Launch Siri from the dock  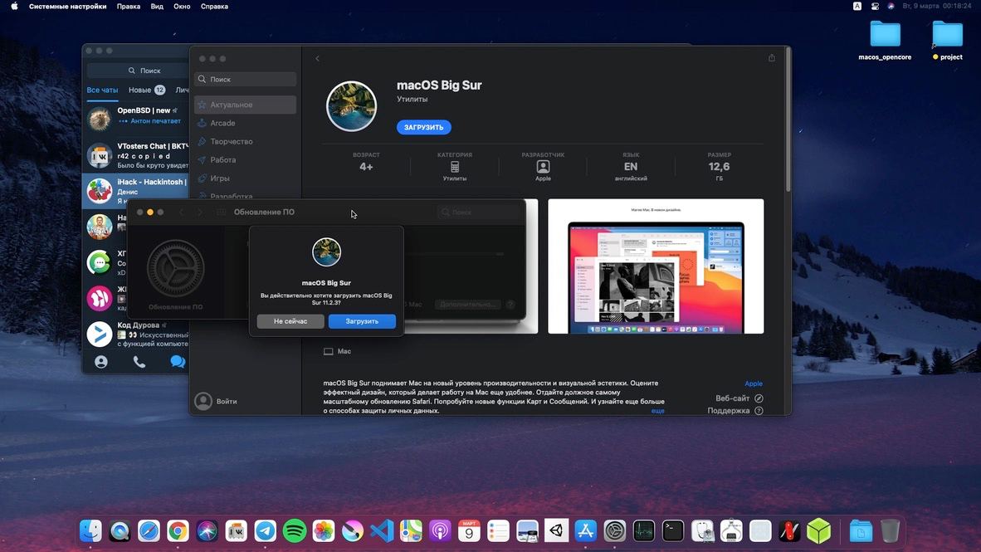click(x=207, y=531)
